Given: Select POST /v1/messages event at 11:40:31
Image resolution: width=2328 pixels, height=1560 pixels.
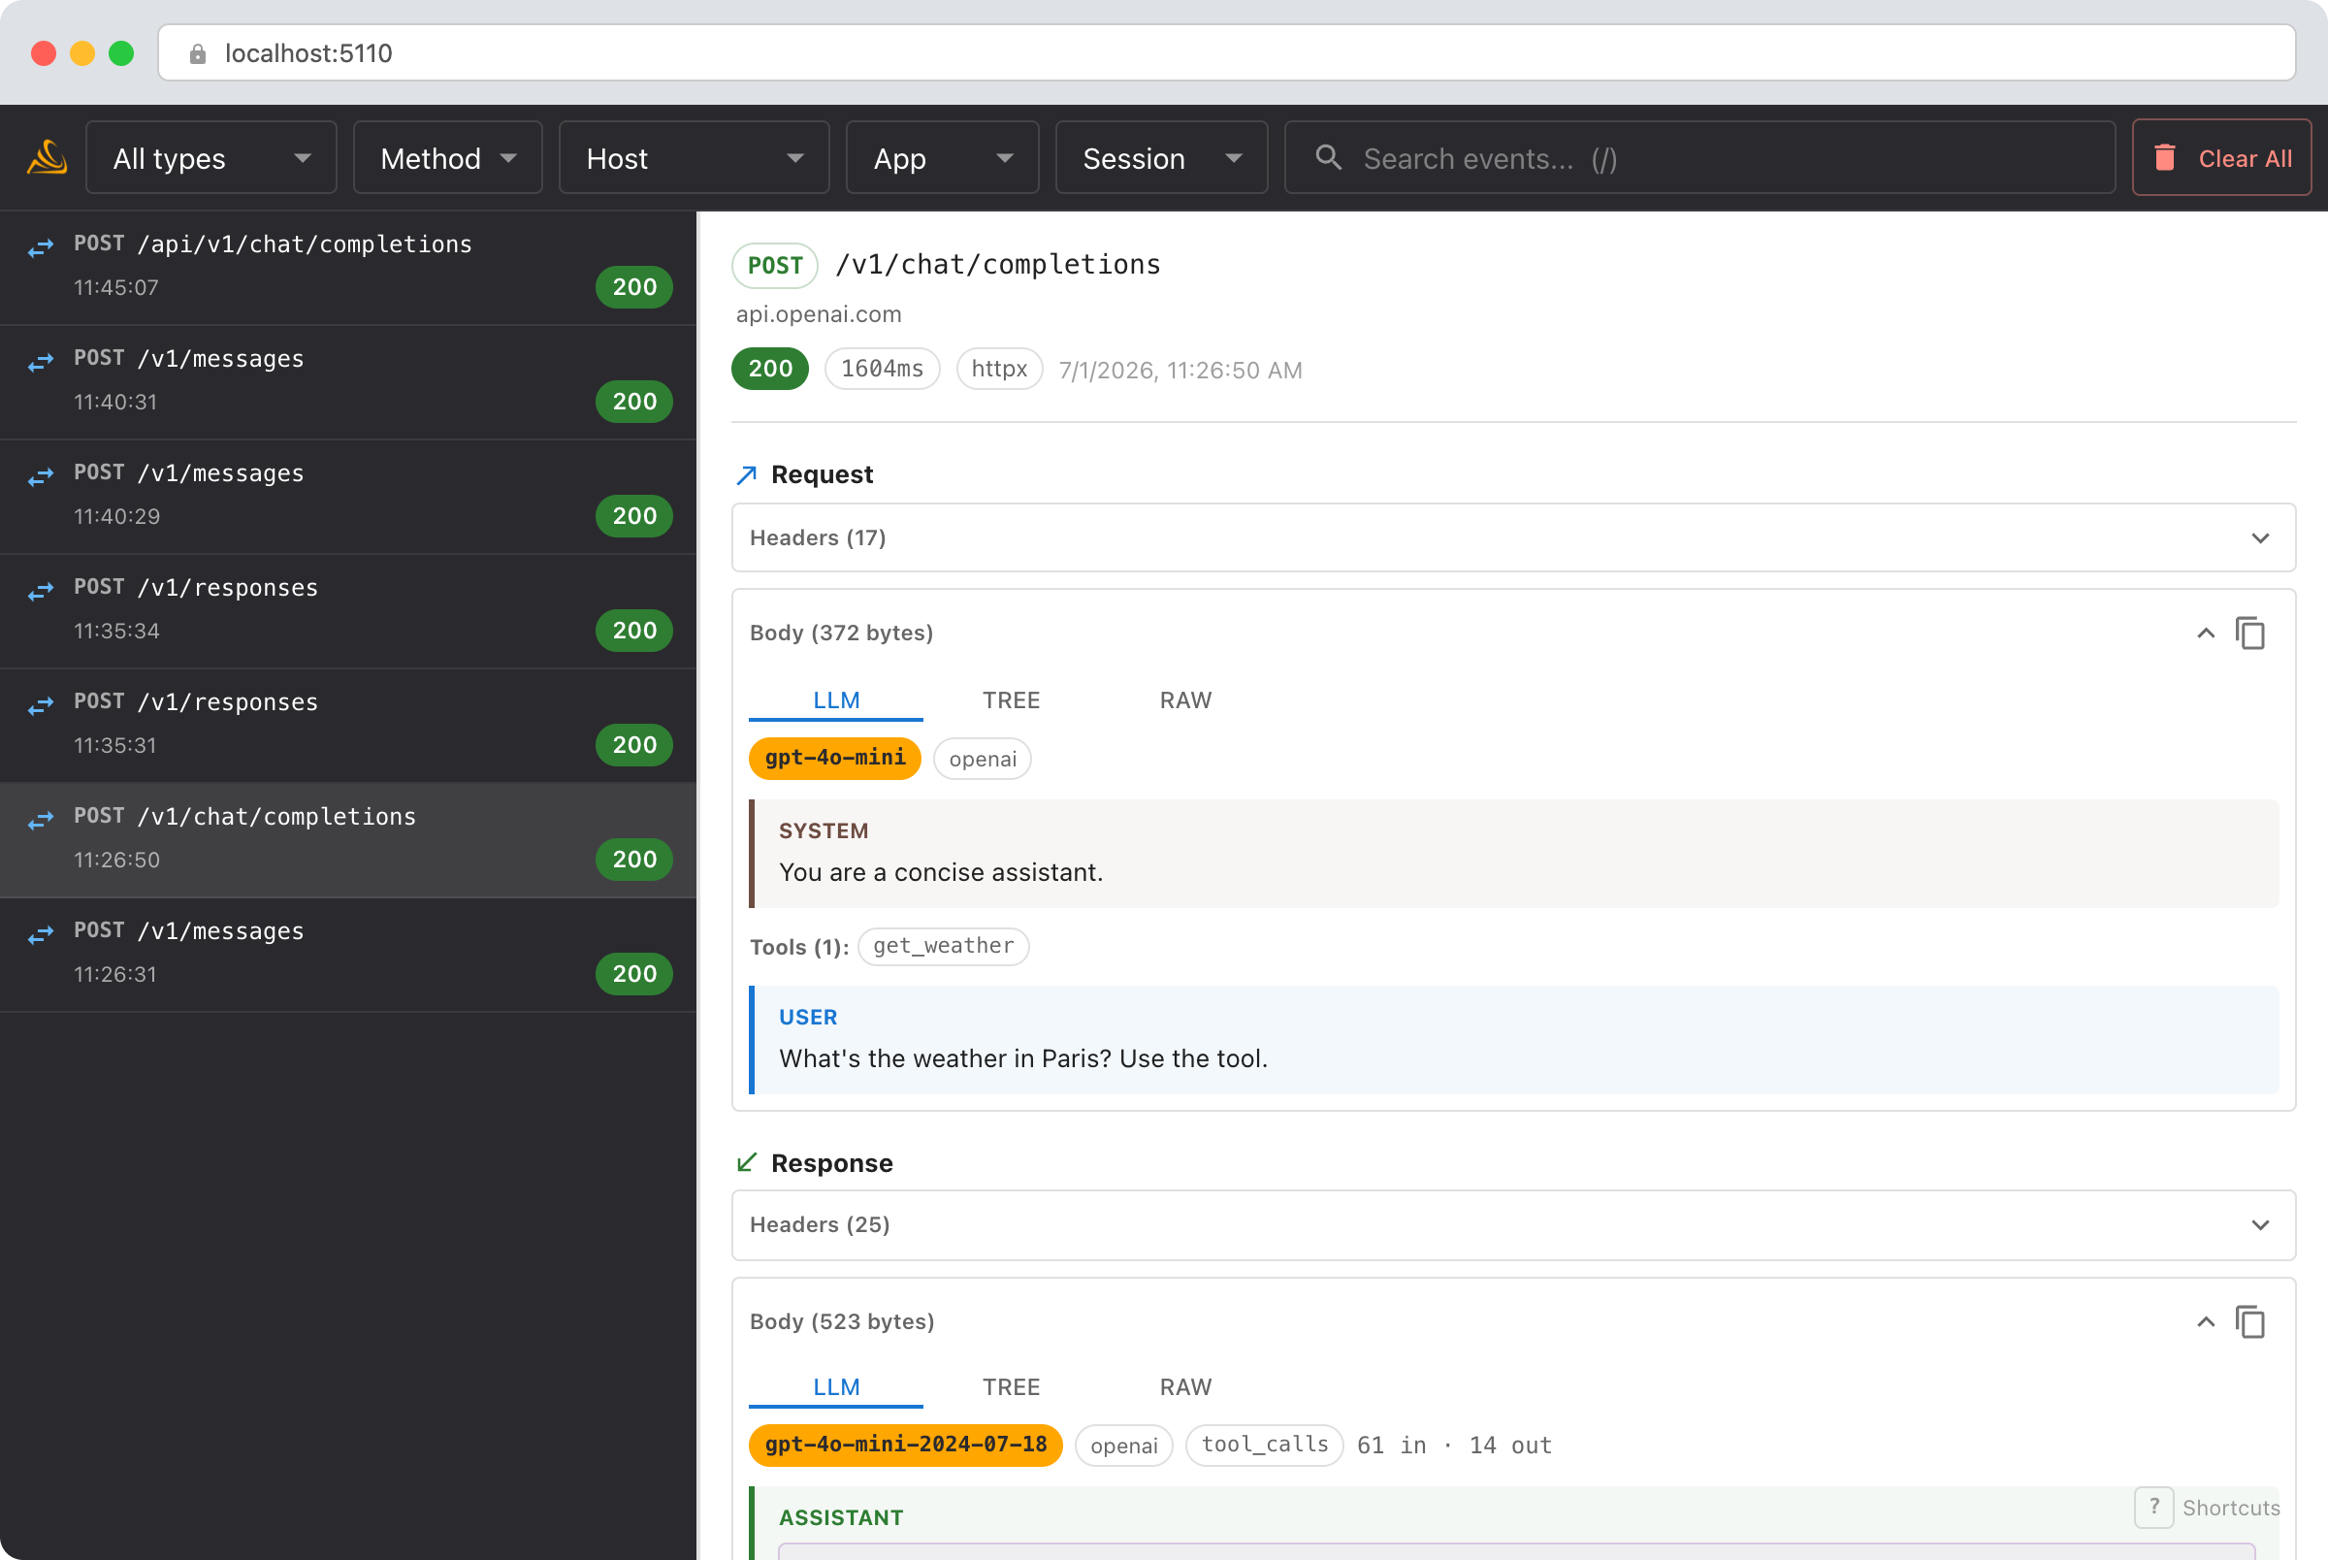Looking at the screenshot, I should 348,382.
